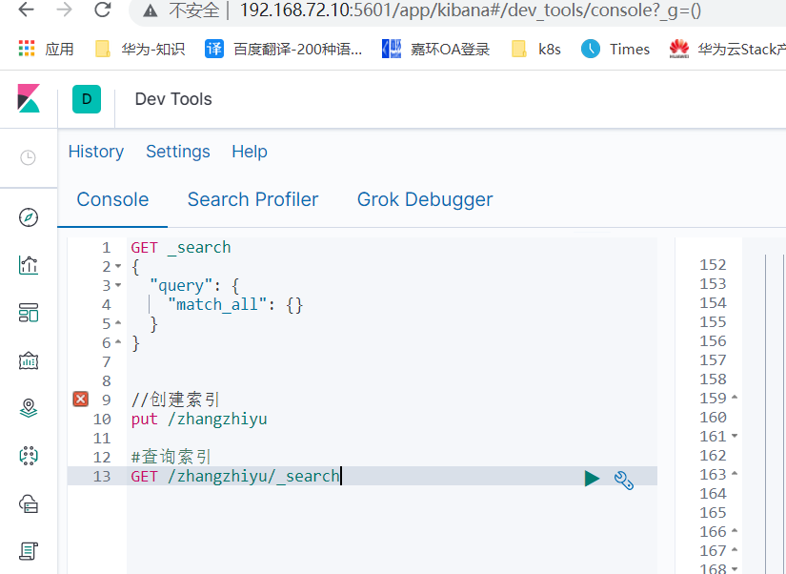The width and height of the screenshot is (786, 574).
Task: Click editor line number 7
Action: tap(107, 361)
